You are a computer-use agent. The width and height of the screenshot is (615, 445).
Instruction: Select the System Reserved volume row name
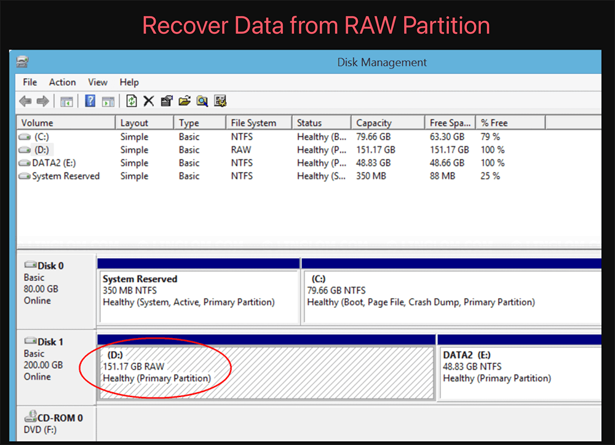pos(66,176)
